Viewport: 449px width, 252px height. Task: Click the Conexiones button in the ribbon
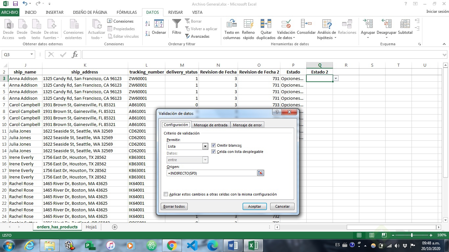120,21
